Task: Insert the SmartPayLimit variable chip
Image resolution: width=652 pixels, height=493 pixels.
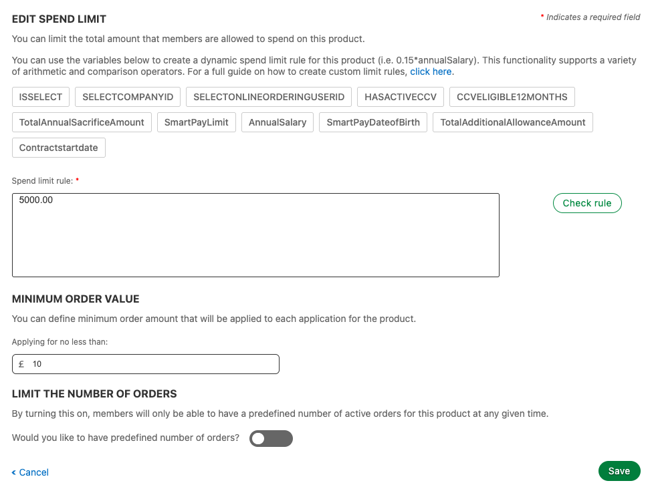Action: coord(196,122)
